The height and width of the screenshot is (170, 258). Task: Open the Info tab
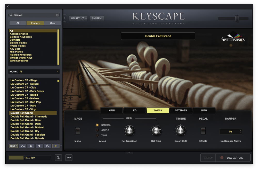point(204,110)
